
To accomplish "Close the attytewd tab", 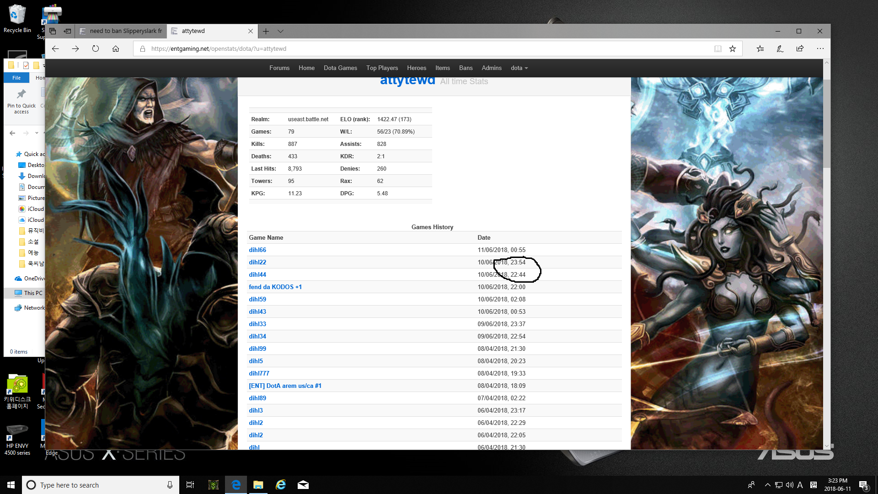I will 251,31.
